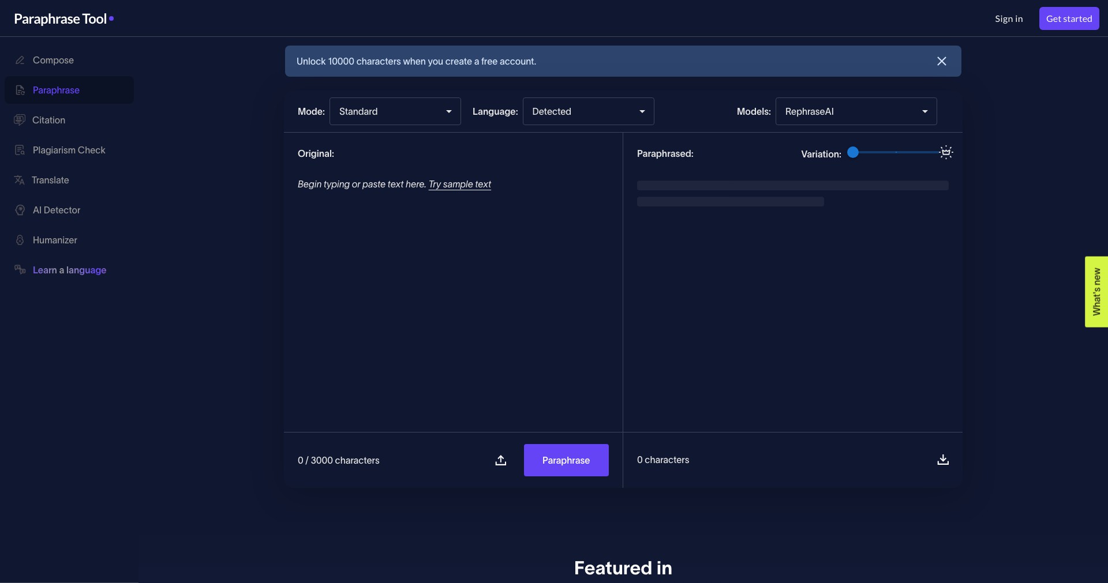Switch to Translate in the sidebar
1108x583 pixels.
tap(69, 180)
